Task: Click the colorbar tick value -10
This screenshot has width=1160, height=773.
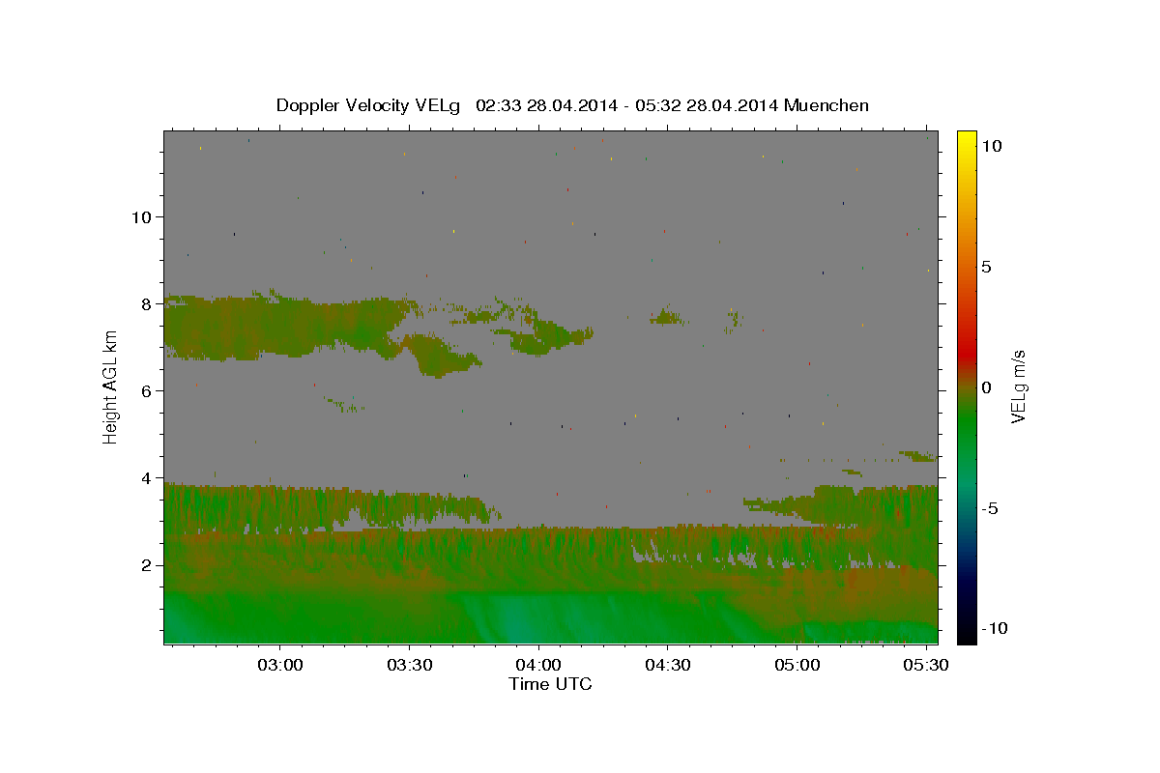Action: pyautogui.click(x=994, y=628)
